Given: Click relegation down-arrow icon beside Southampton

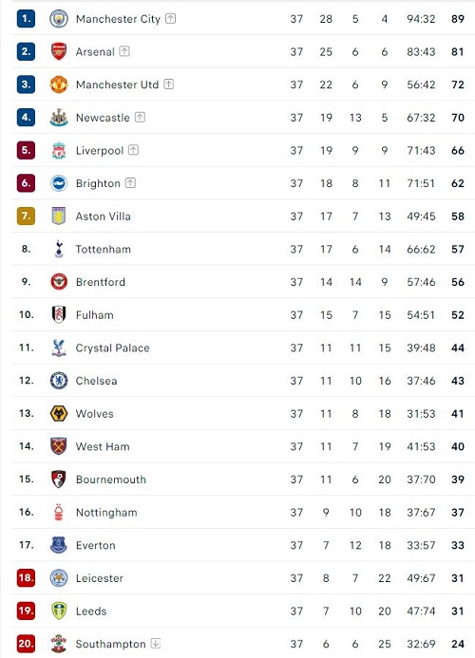Looking at the screenshot, I should click(156, 643).
